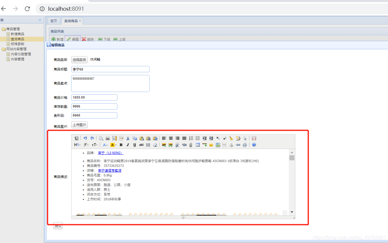This screenshot has height=243, width=388.
Task: Open editor about help icon
Action: tap(254, 145)
